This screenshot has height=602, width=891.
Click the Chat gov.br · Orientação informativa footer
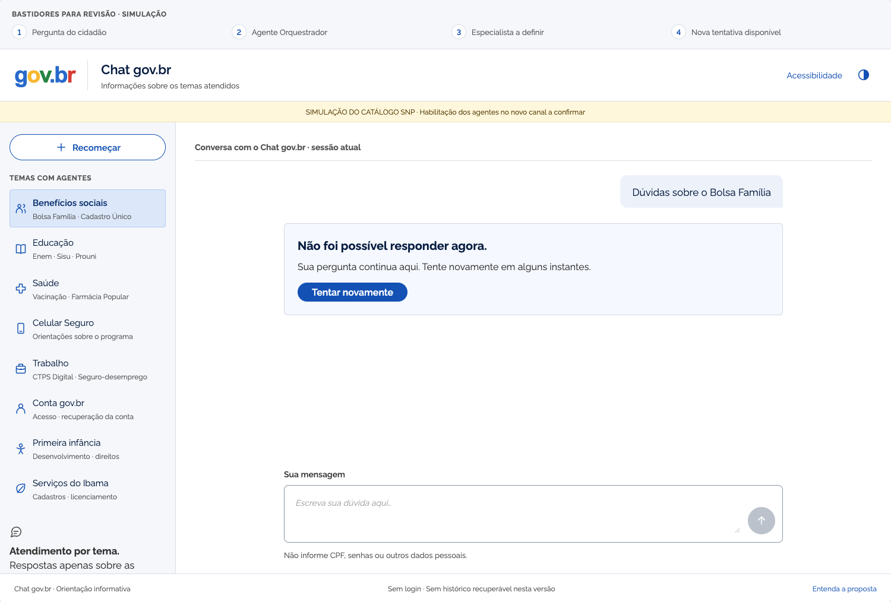click(x=72, y=589)
